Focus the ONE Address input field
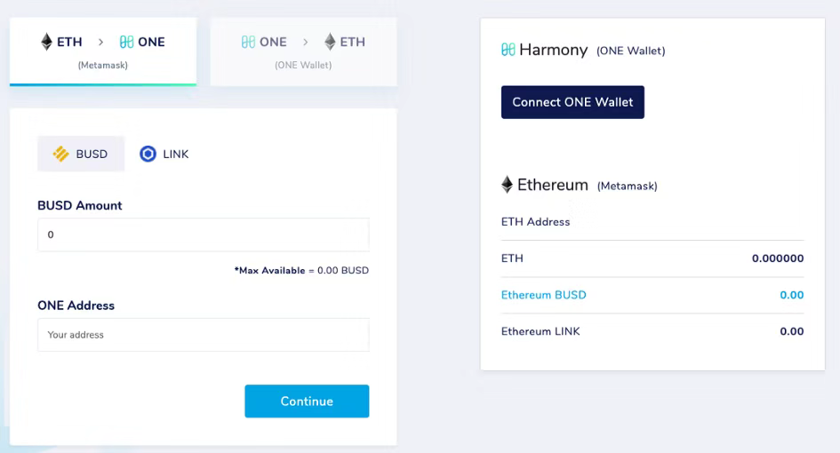The height and width of the screenshot is (453, 840). click(x=204, y=335)
